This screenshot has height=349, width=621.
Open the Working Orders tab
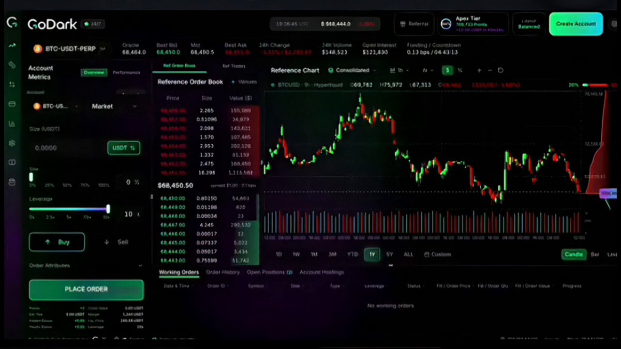point(179,272)
